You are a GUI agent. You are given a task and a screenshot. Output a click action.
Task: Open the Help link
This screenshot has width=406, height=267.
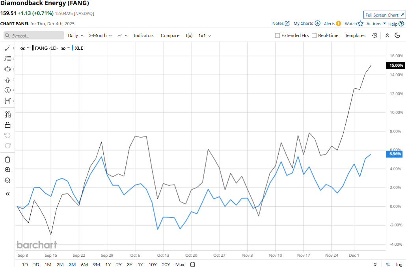click(396, 24)
